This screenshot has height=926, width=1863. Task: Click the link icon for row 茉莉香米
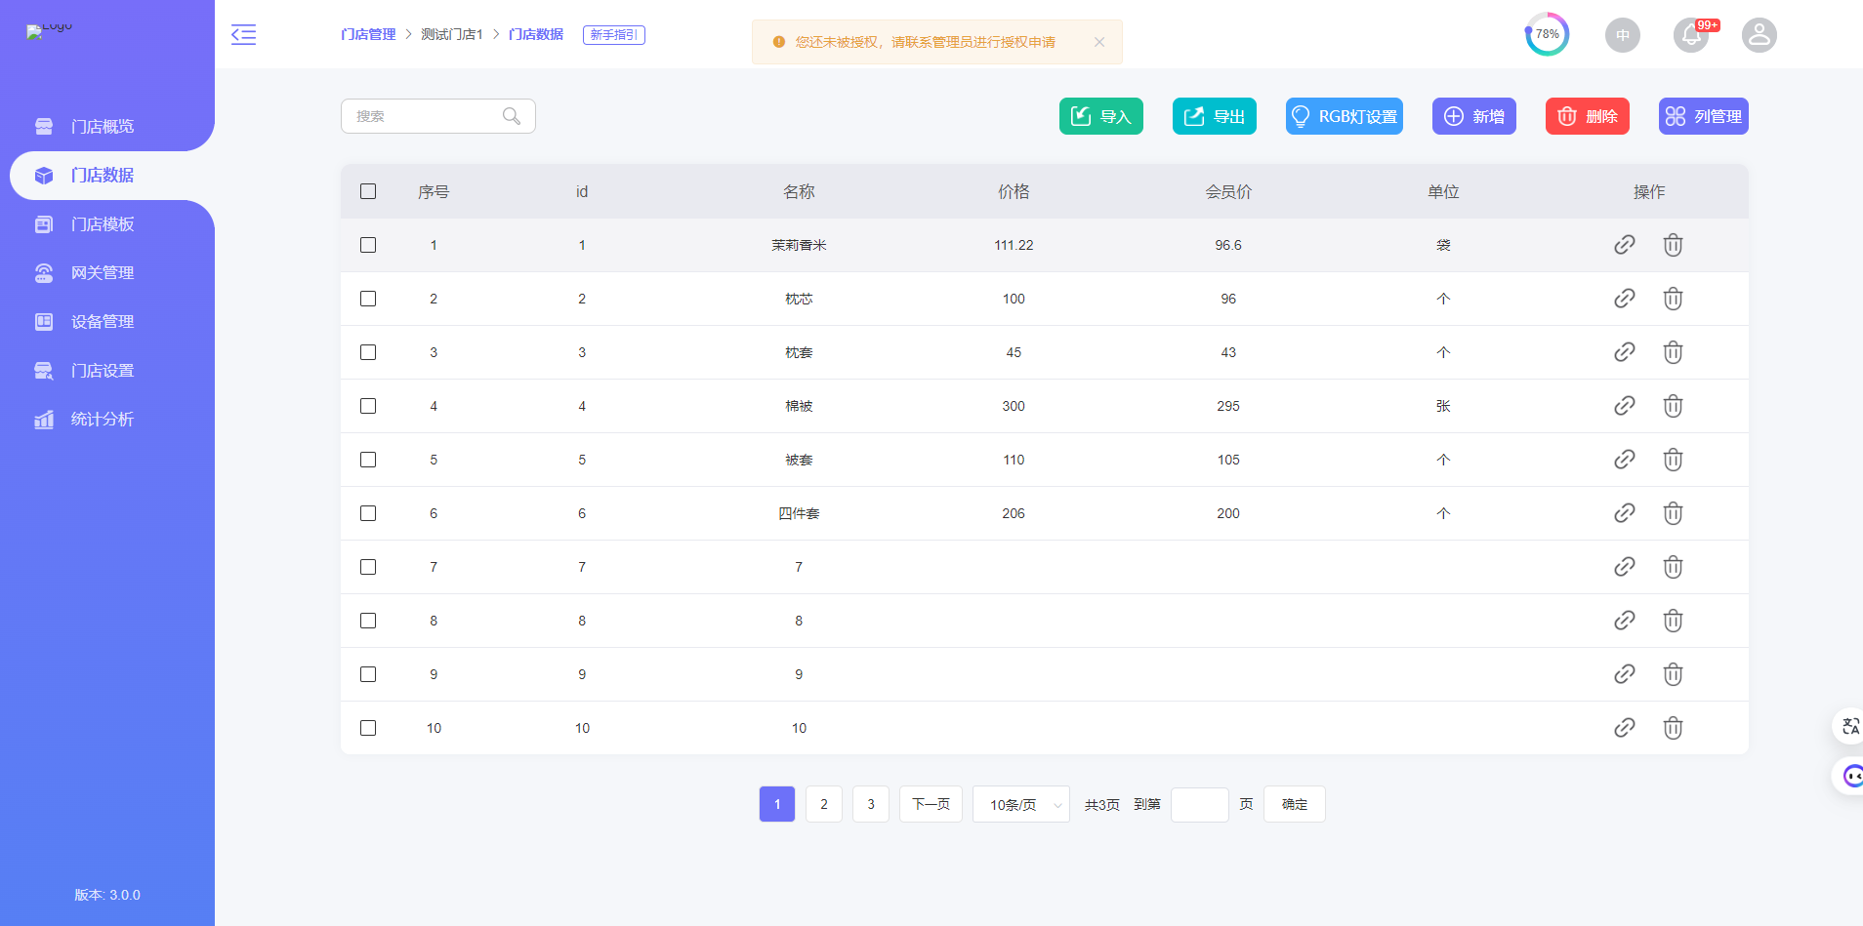(x=1625, y=245)
